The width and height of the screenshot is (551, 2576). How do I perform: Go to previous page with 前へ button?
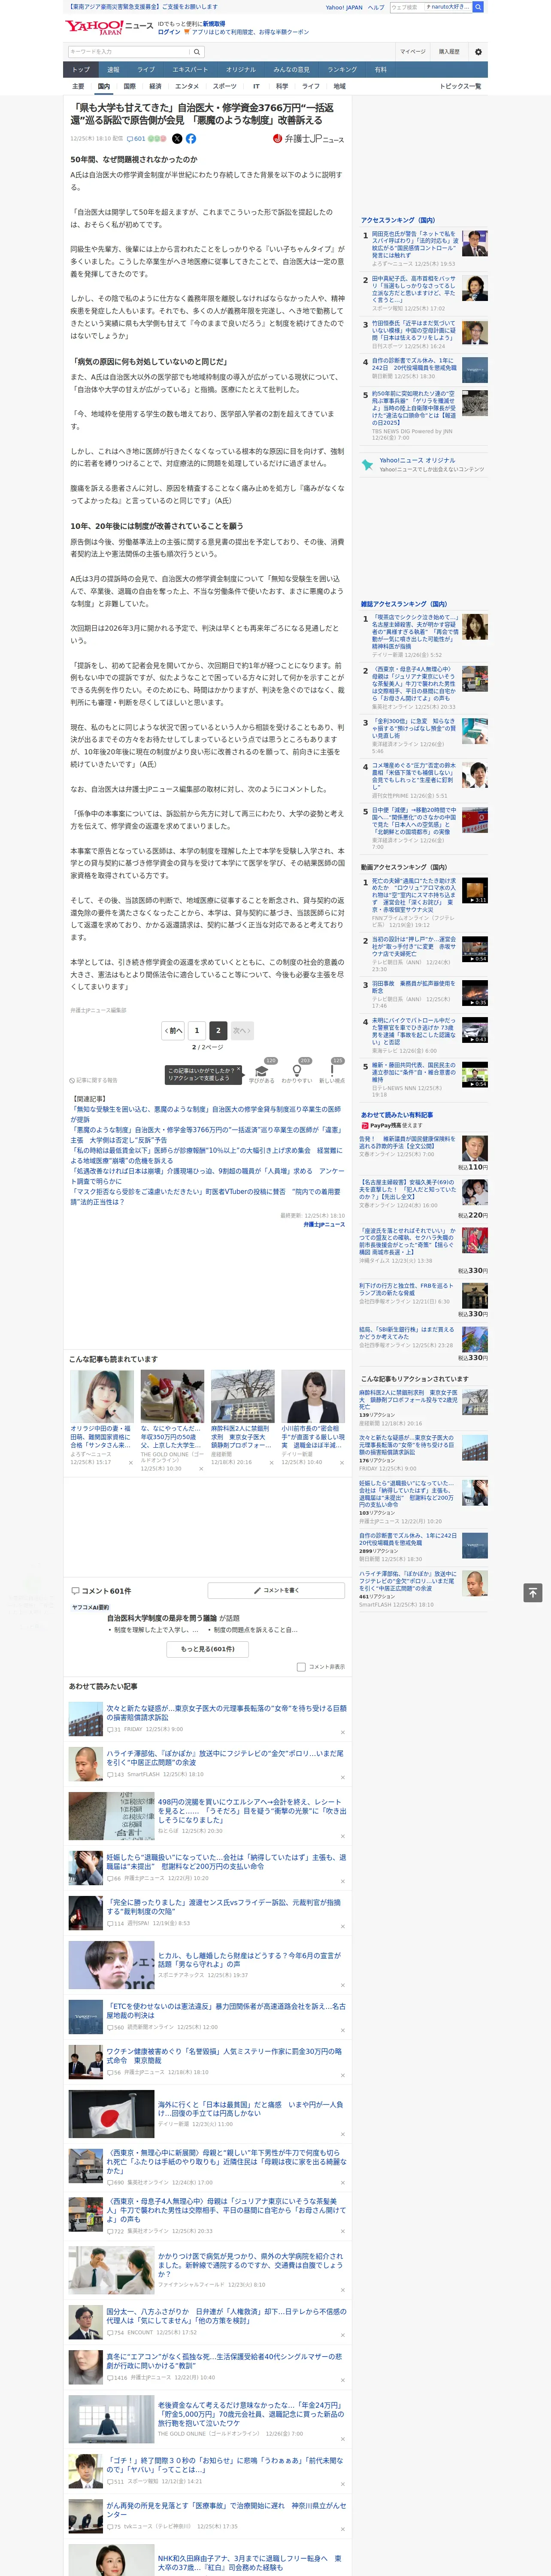pyautogui.click(x=173, y=1030)
